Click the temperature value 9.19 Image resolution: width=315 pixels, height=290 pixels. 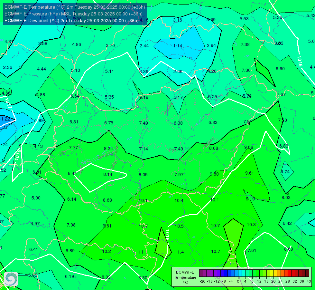pos(250,199)
